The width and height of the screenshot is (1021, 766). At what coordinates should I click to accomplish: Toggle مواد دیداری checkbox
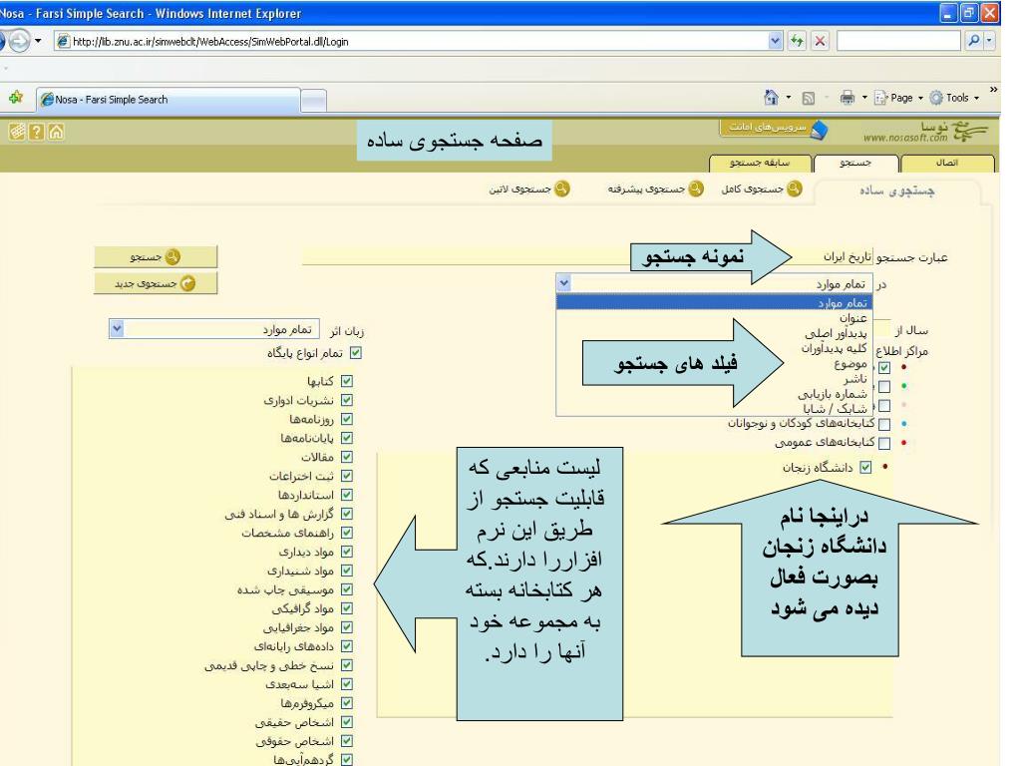(347, 551)
